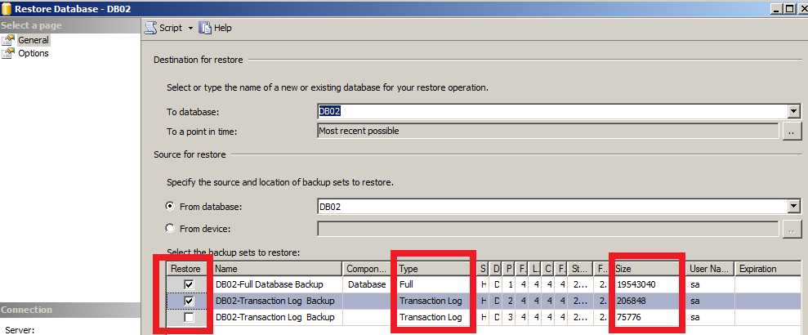Uncheck the second Transaction Log backup row
This screenshot has width=808, height=335.
[189, 301]
